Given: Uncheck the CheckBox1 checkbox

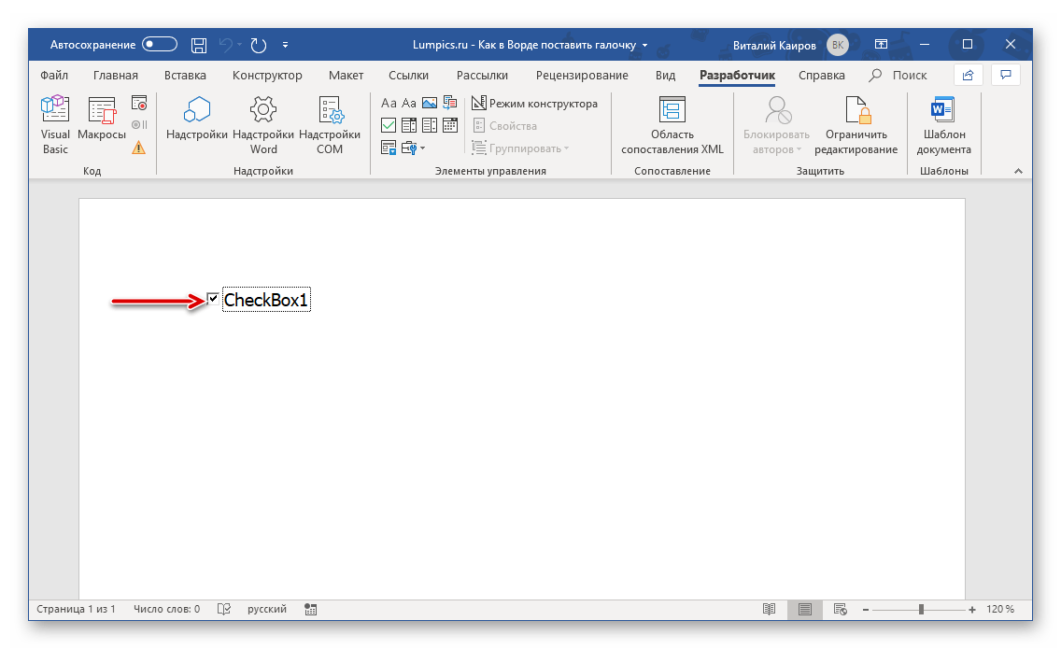Looking at the screenshot, I should pyautogui.click(x=213, y=299).
